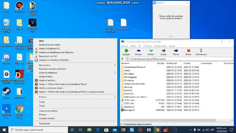Choose Abrir in the context menu

pos(75,41)
